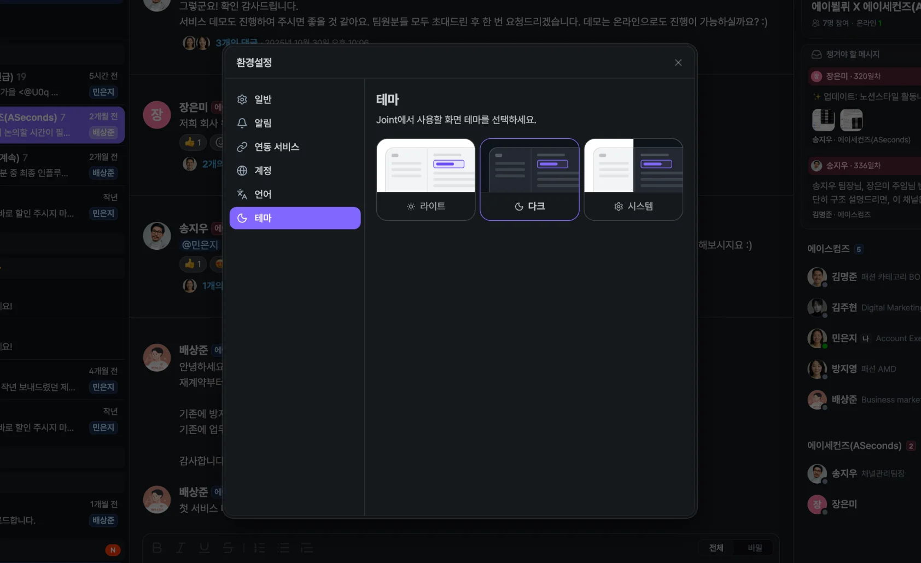This screenshot has height=563, width=921.
Task: Click the @민은지 mention in 송지우 message
Action: (200, 245)
